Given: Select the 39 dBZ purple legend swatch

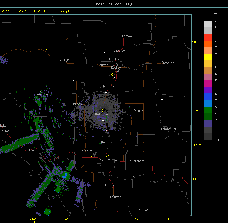Looking at the screenshot, I should 208,90.
